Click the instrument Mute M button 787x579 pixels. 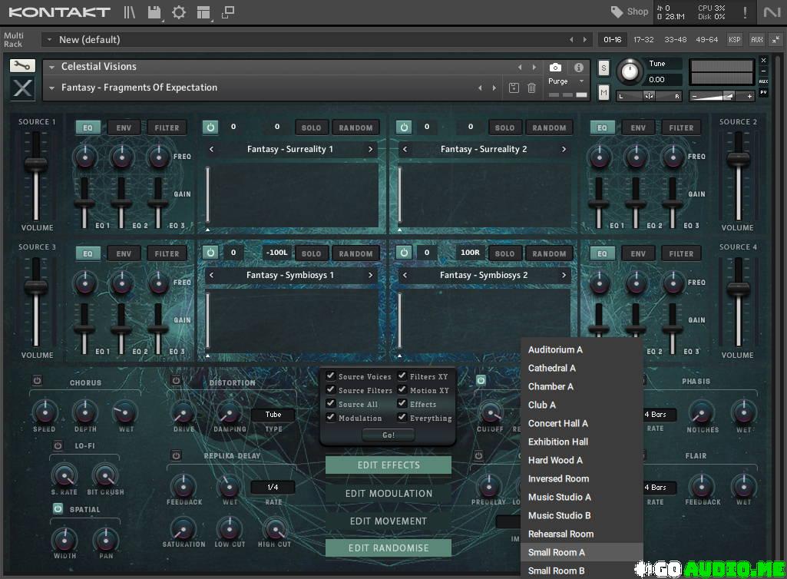603,92
